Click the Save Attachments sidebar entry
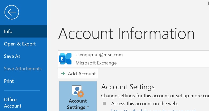209x111 pixels. [24, 69]
